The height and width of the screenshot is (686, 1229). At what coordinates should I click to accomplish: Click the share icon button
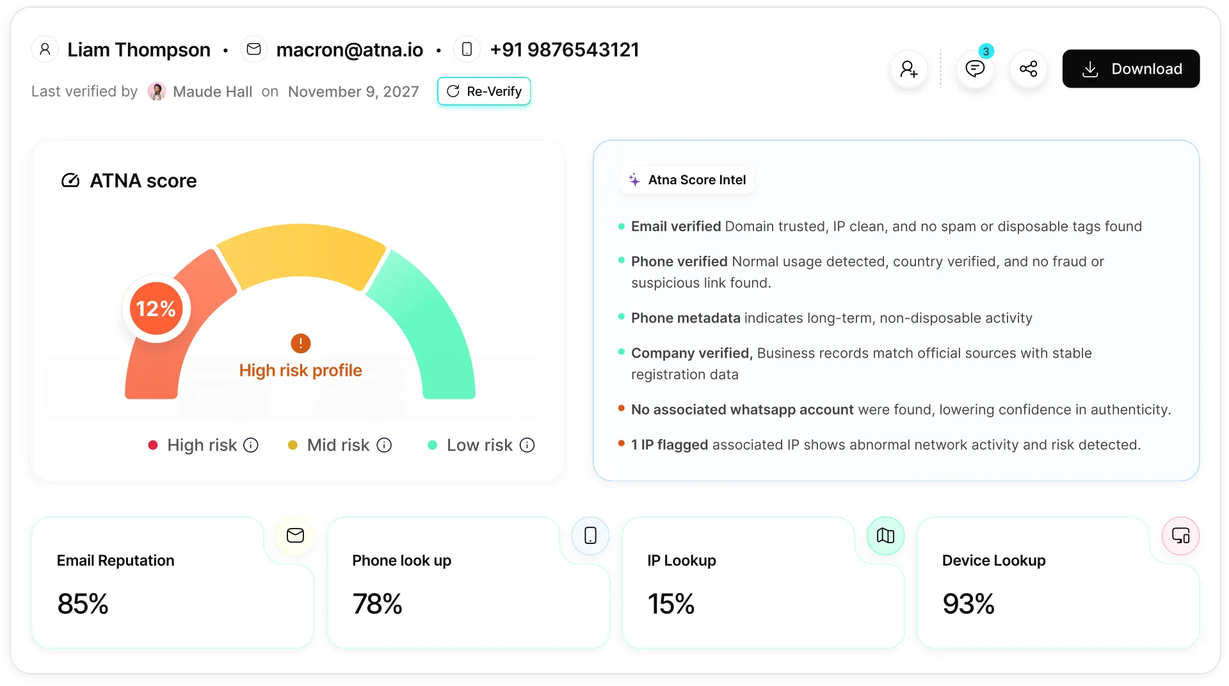pos(1029,69)
